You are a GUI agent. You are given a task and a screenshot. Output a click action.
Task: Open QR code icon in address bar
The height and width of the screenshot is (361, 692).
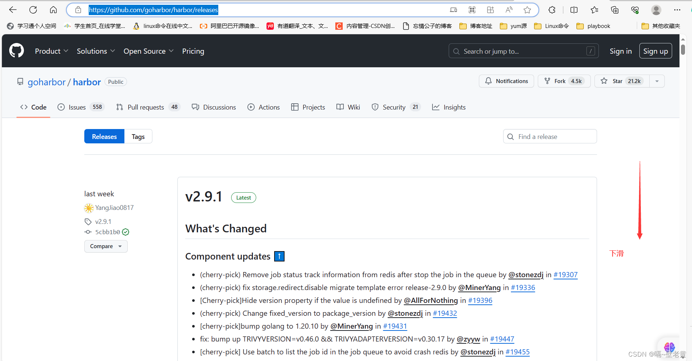coord(472,10)
